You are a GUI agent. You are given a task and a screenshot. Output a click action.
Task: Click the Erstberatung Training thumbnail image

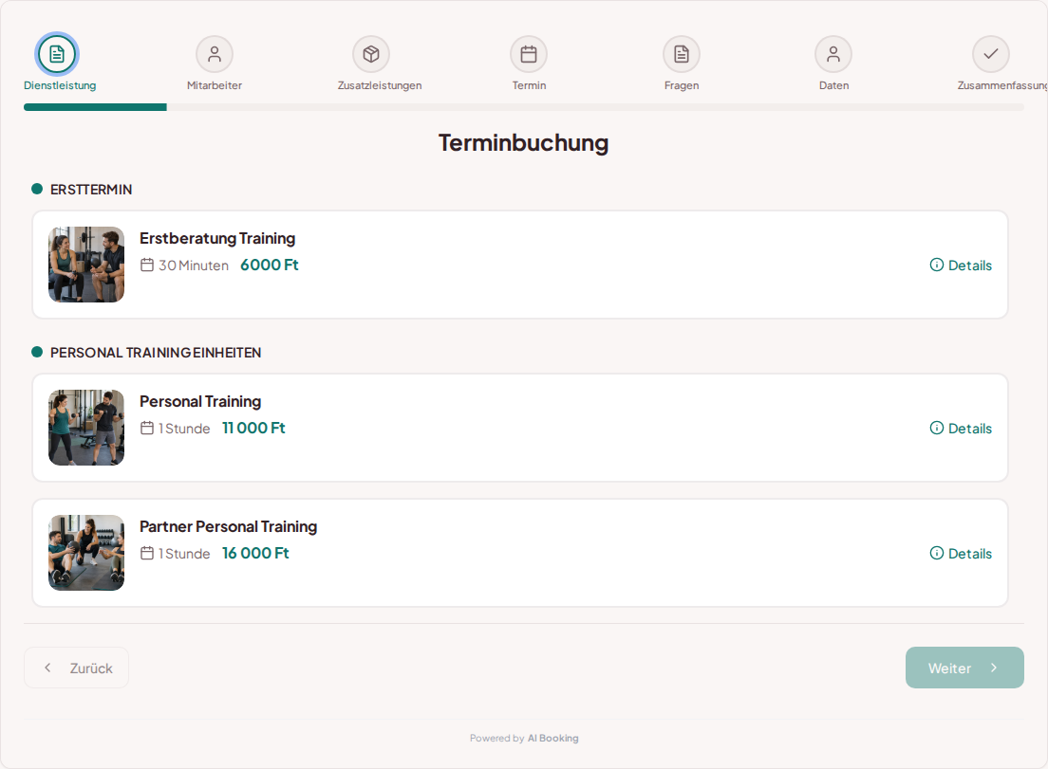[x=86, y=265]
